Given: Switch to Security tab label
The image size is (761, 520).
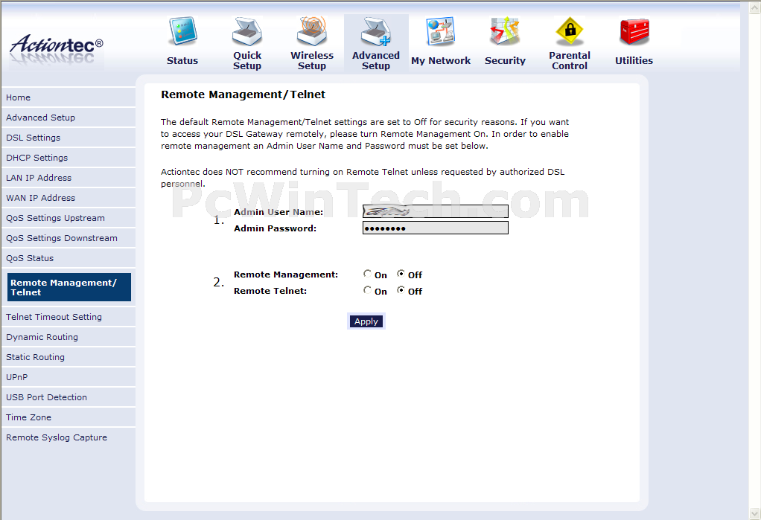Looking at the screenshot, I should 505,61.
